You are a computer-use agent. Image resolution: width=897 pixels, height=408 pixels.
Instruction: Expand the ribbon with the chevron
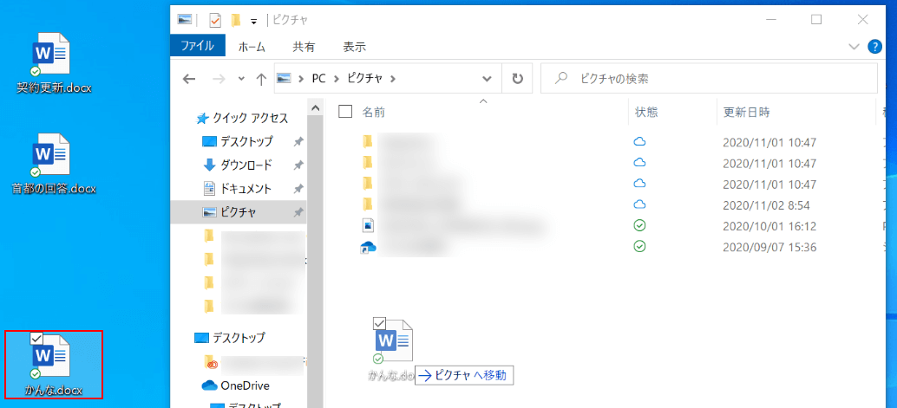click(854, 46)
